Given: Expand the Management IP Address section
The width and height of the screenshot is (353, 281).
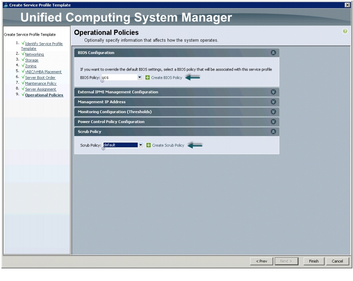Looking at the screenshot, I should [x=273, y=102].
